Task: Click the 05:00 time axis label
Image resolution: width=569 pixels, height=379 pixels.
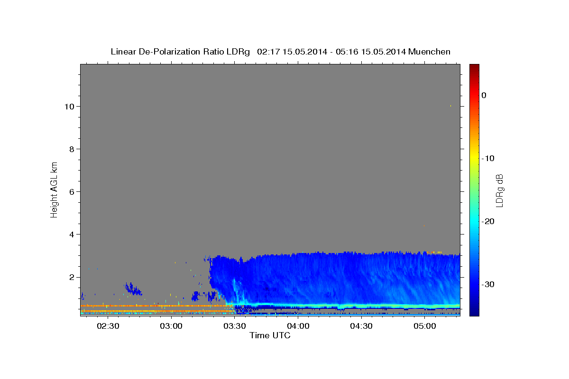Action: pos(424,326)
